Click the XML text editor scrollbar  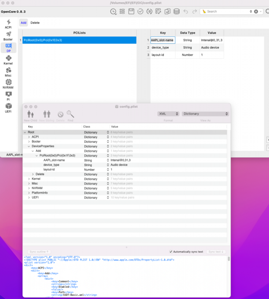(229, 259)
